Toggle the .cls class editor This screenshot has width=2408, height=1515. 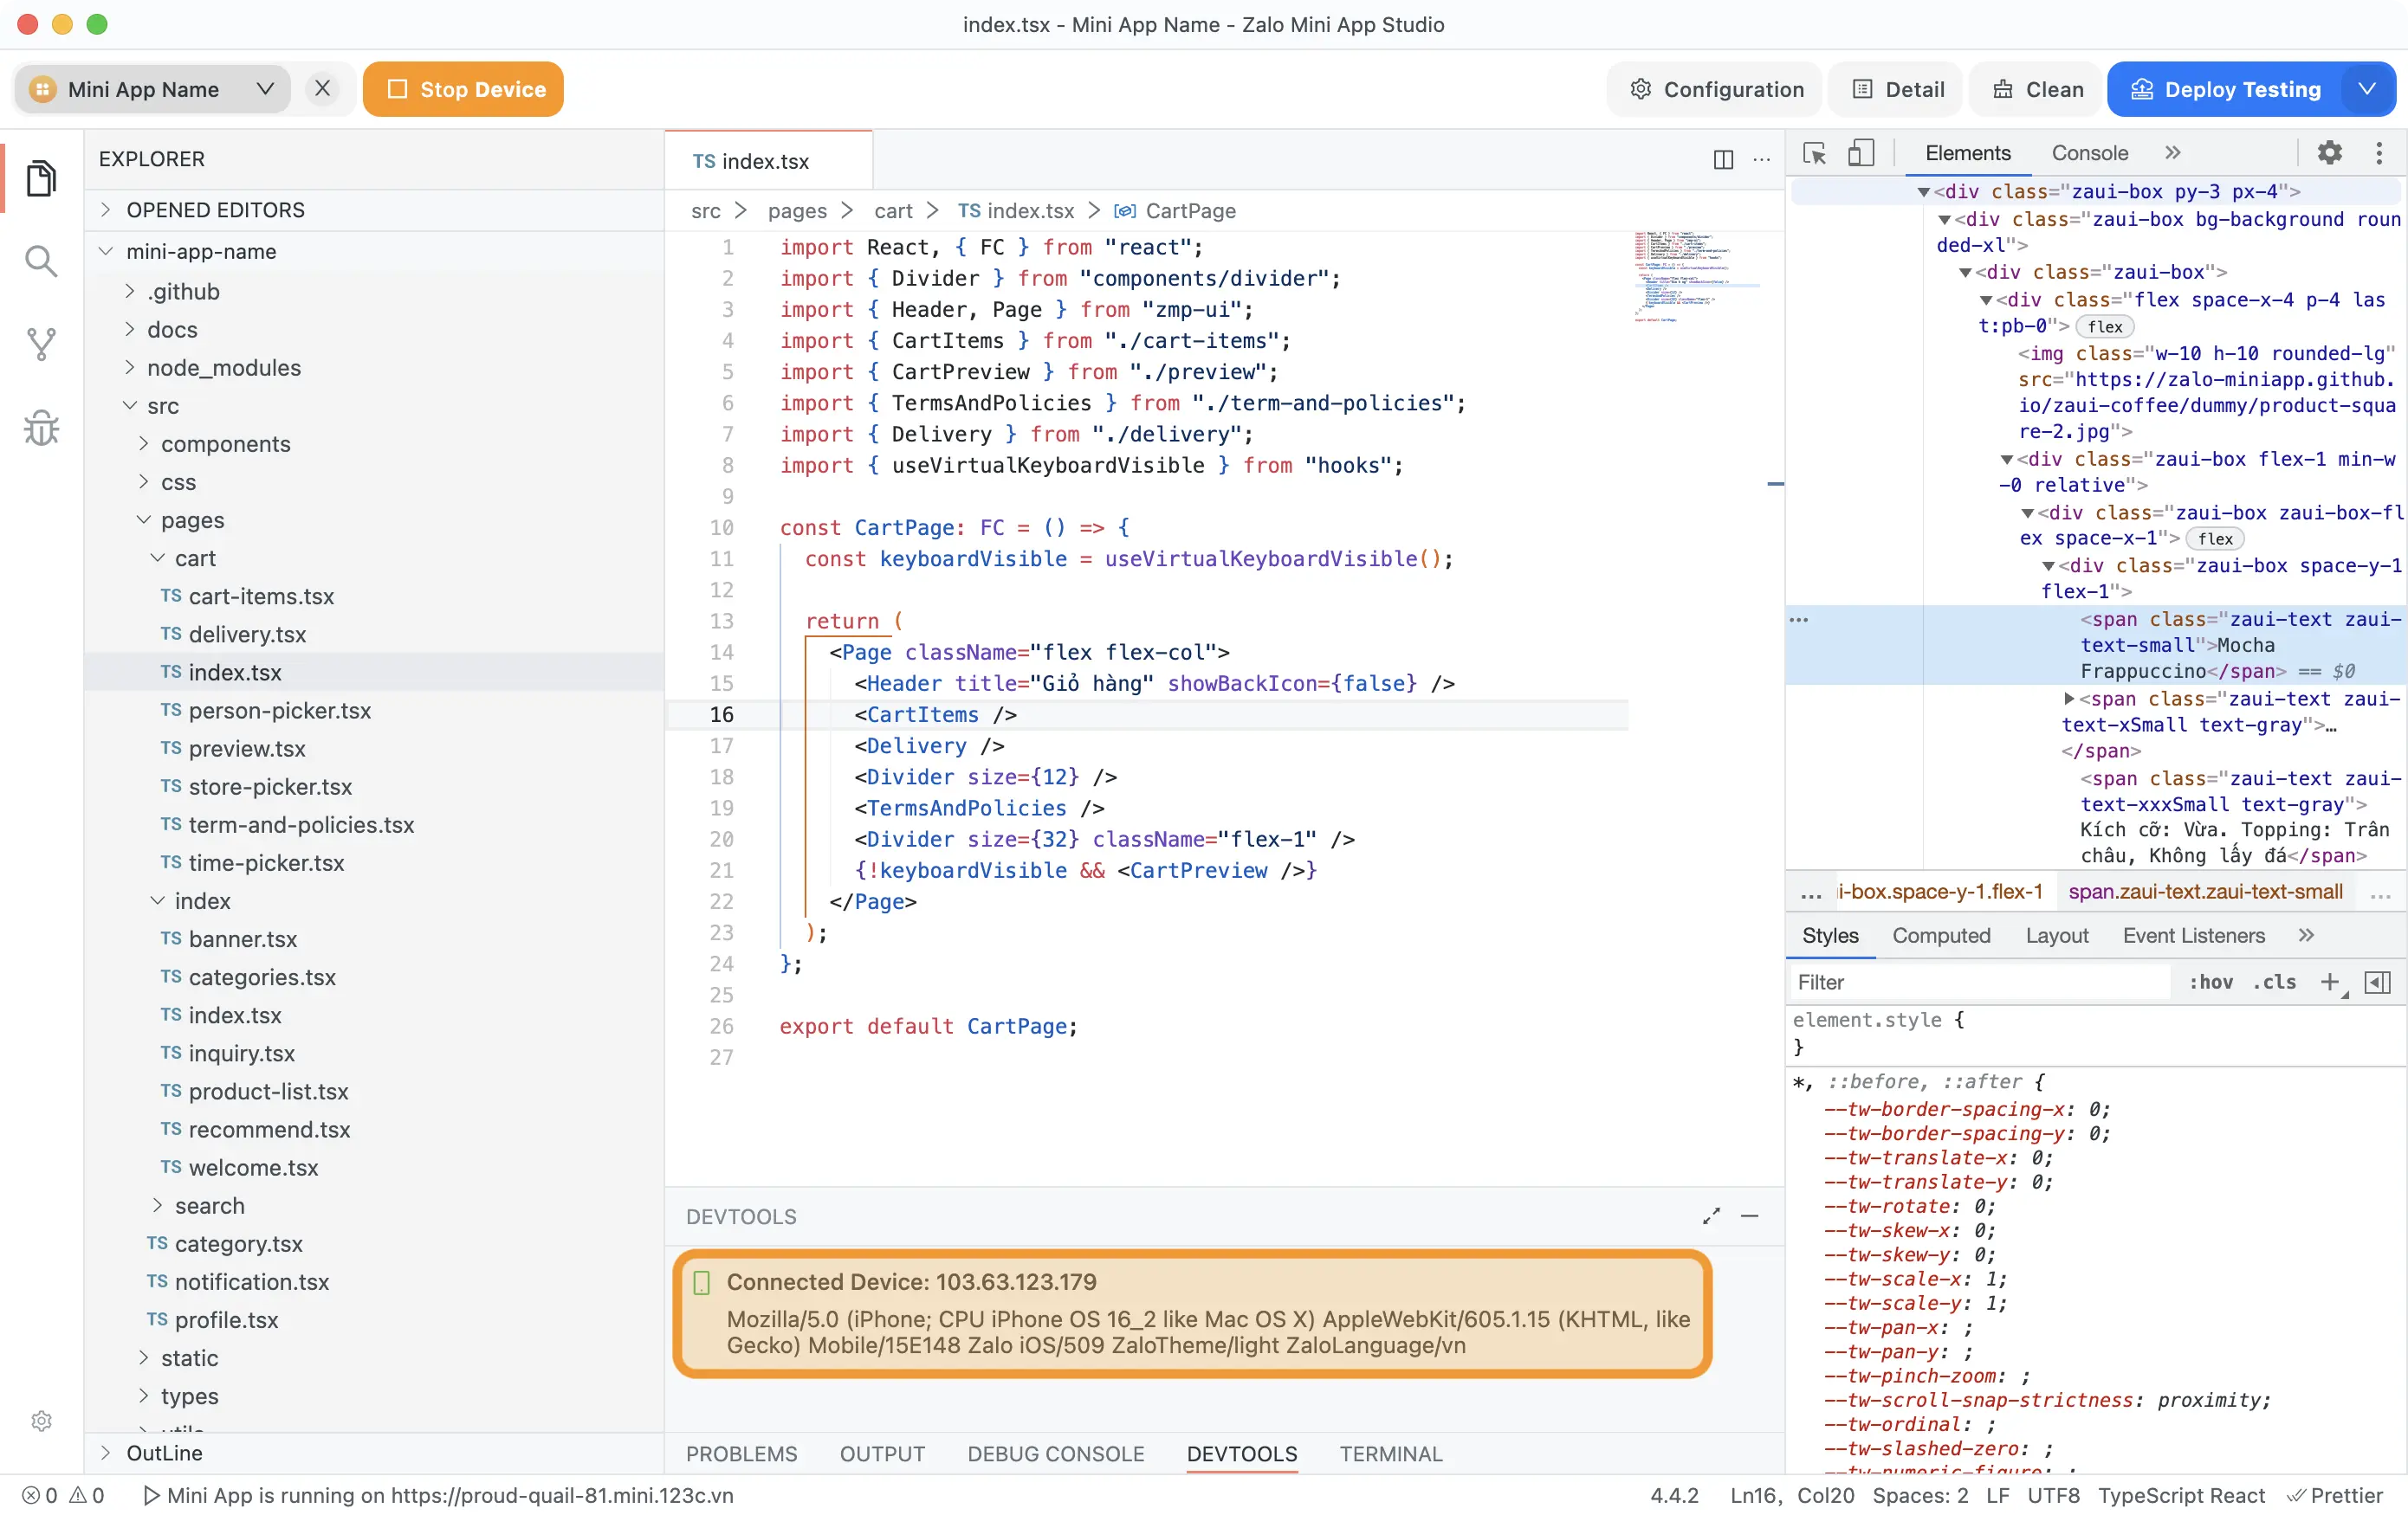[2274, 983]
